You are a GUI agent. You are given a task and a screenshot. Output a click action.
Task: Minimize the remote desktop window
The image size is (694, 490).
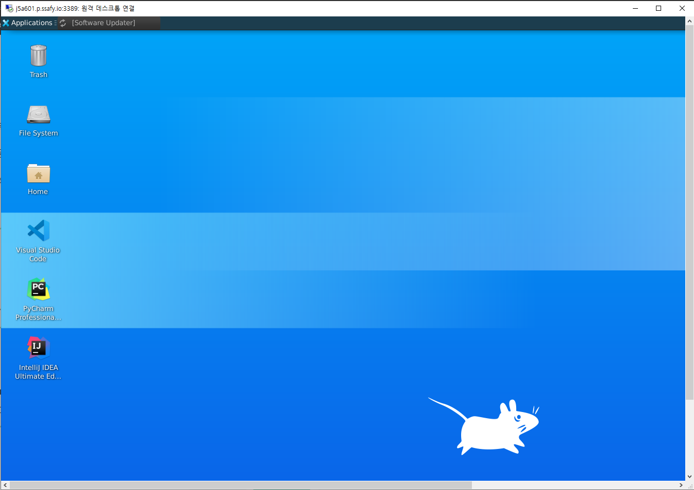click(635, 8)
